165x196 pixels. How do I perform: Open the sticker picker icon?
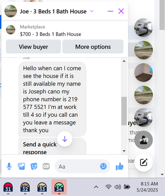34,167
